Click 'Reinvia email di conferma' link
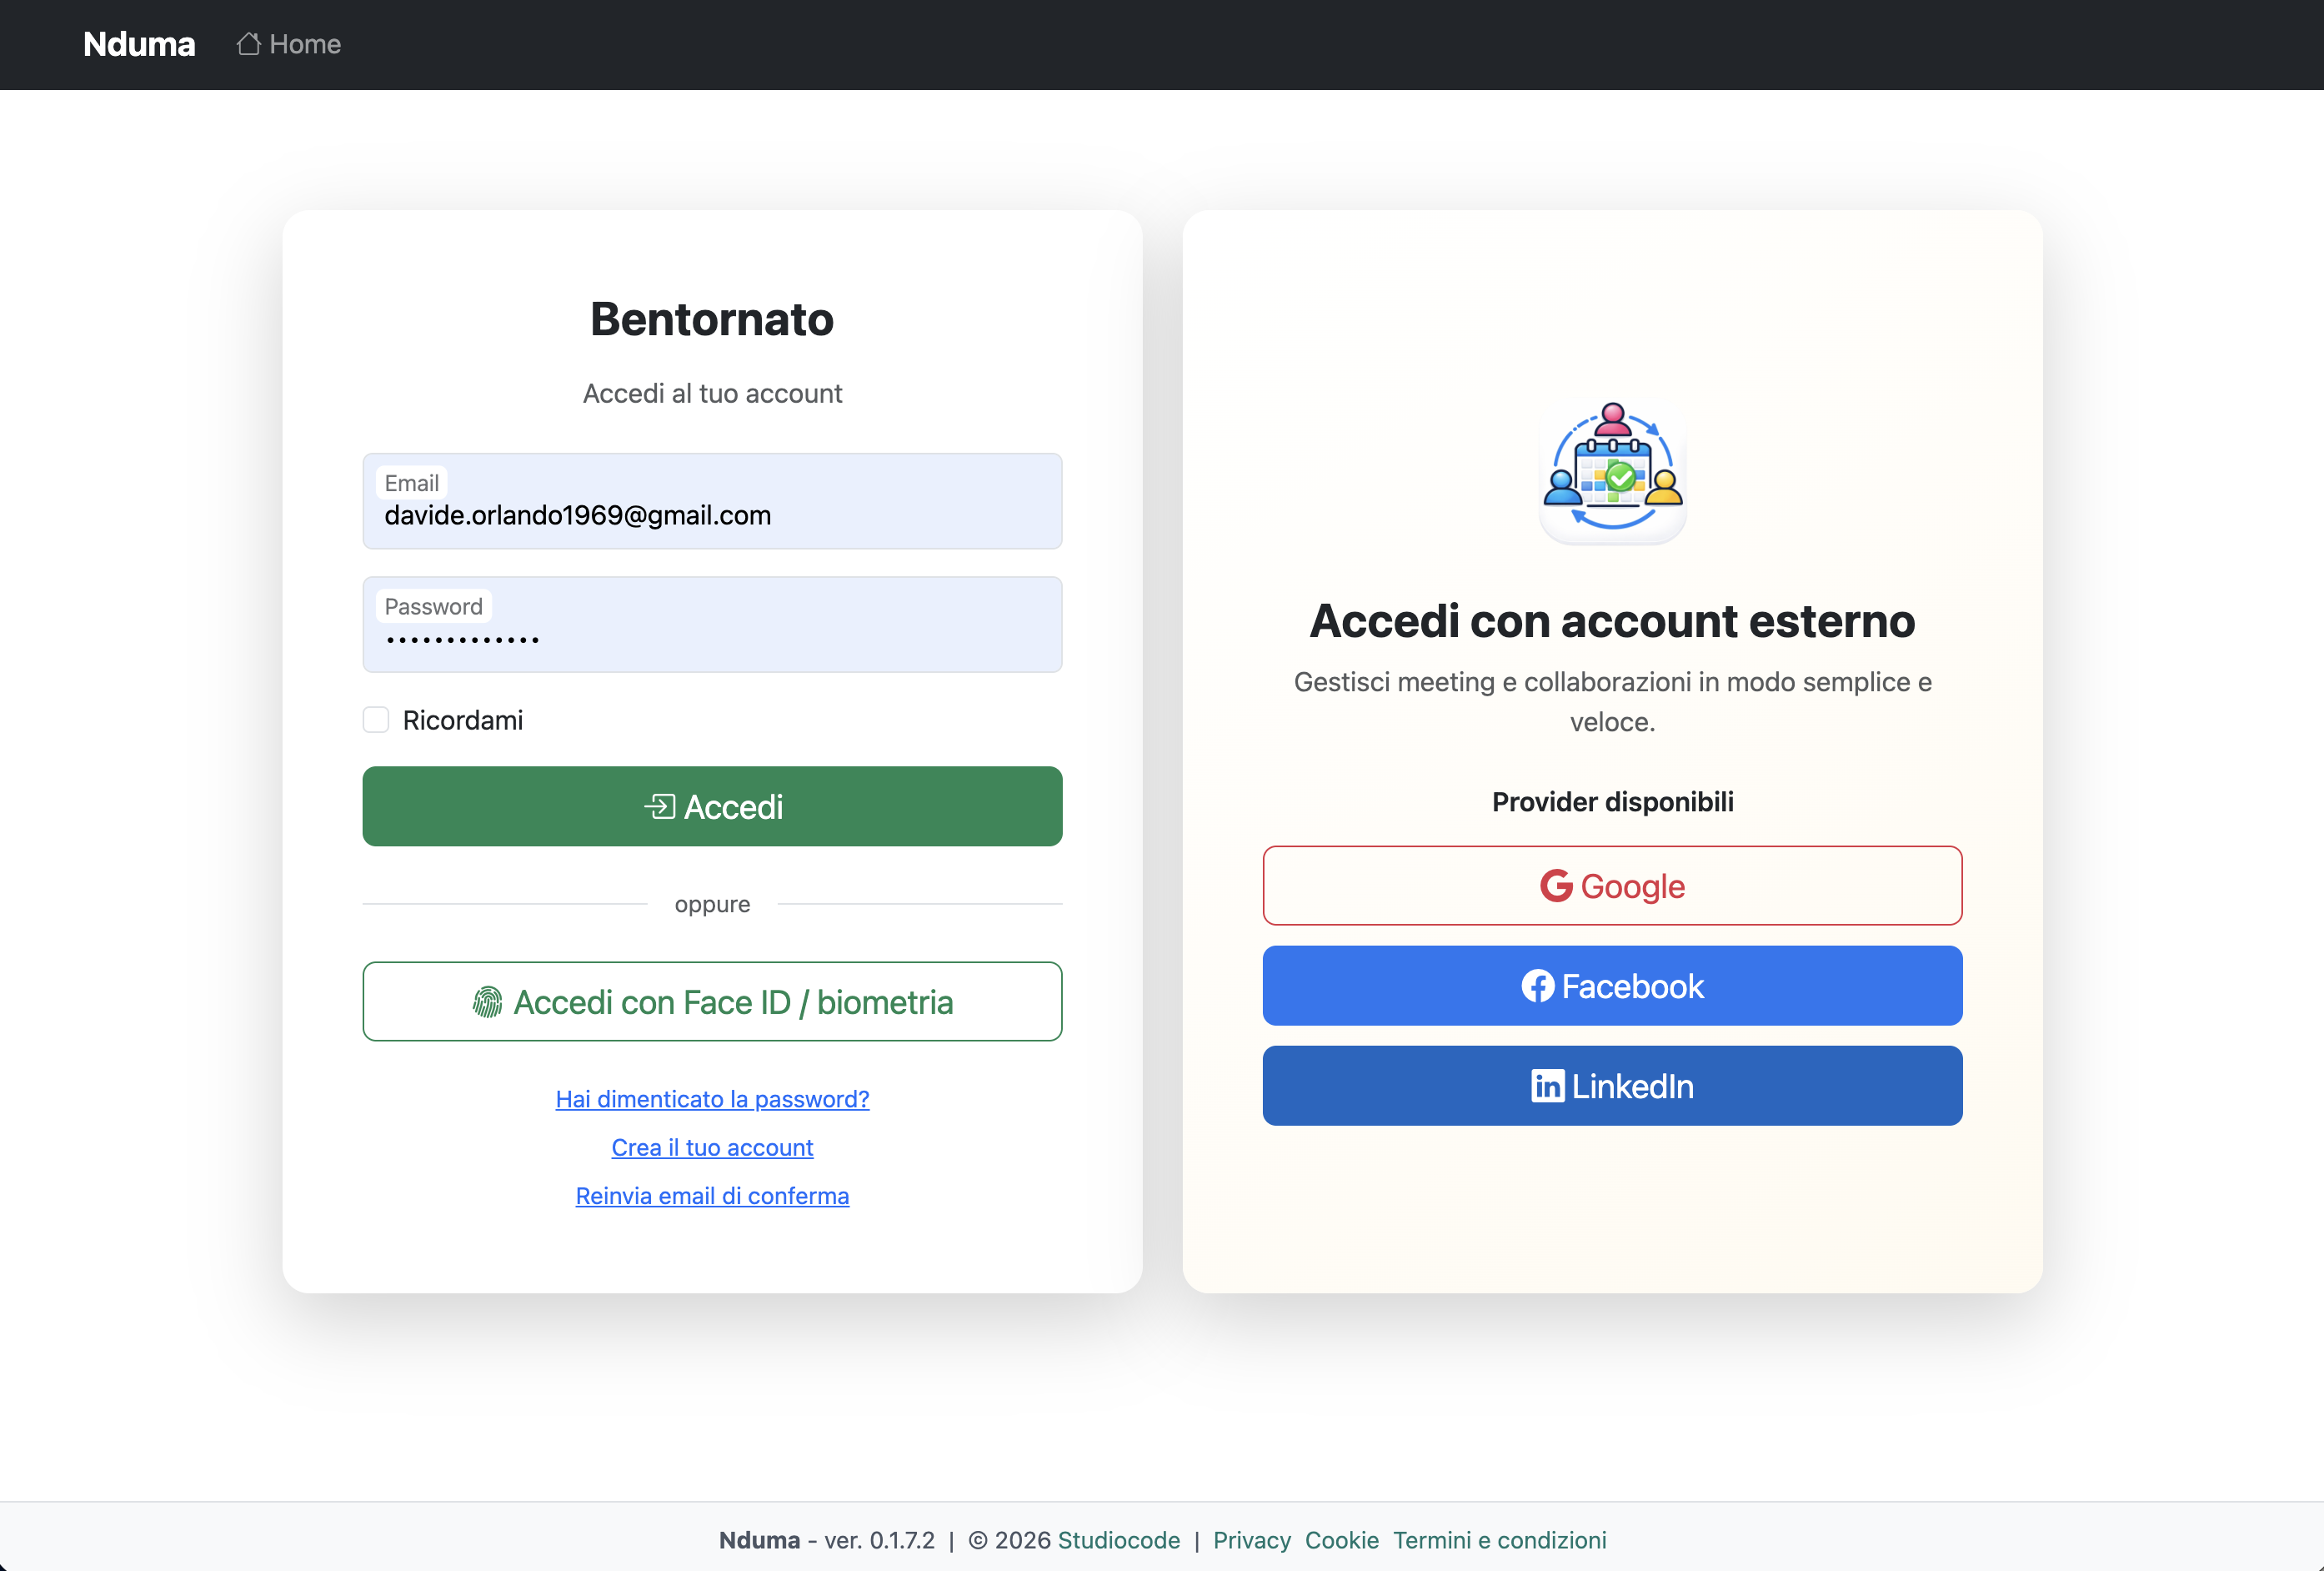 [712, 1196]
